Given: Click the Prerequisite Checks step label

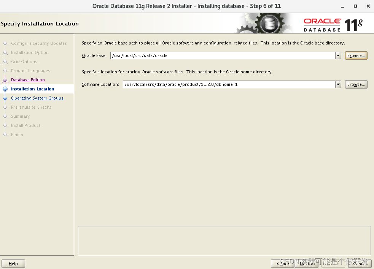Looking at the screenshot, I should 31,107.
